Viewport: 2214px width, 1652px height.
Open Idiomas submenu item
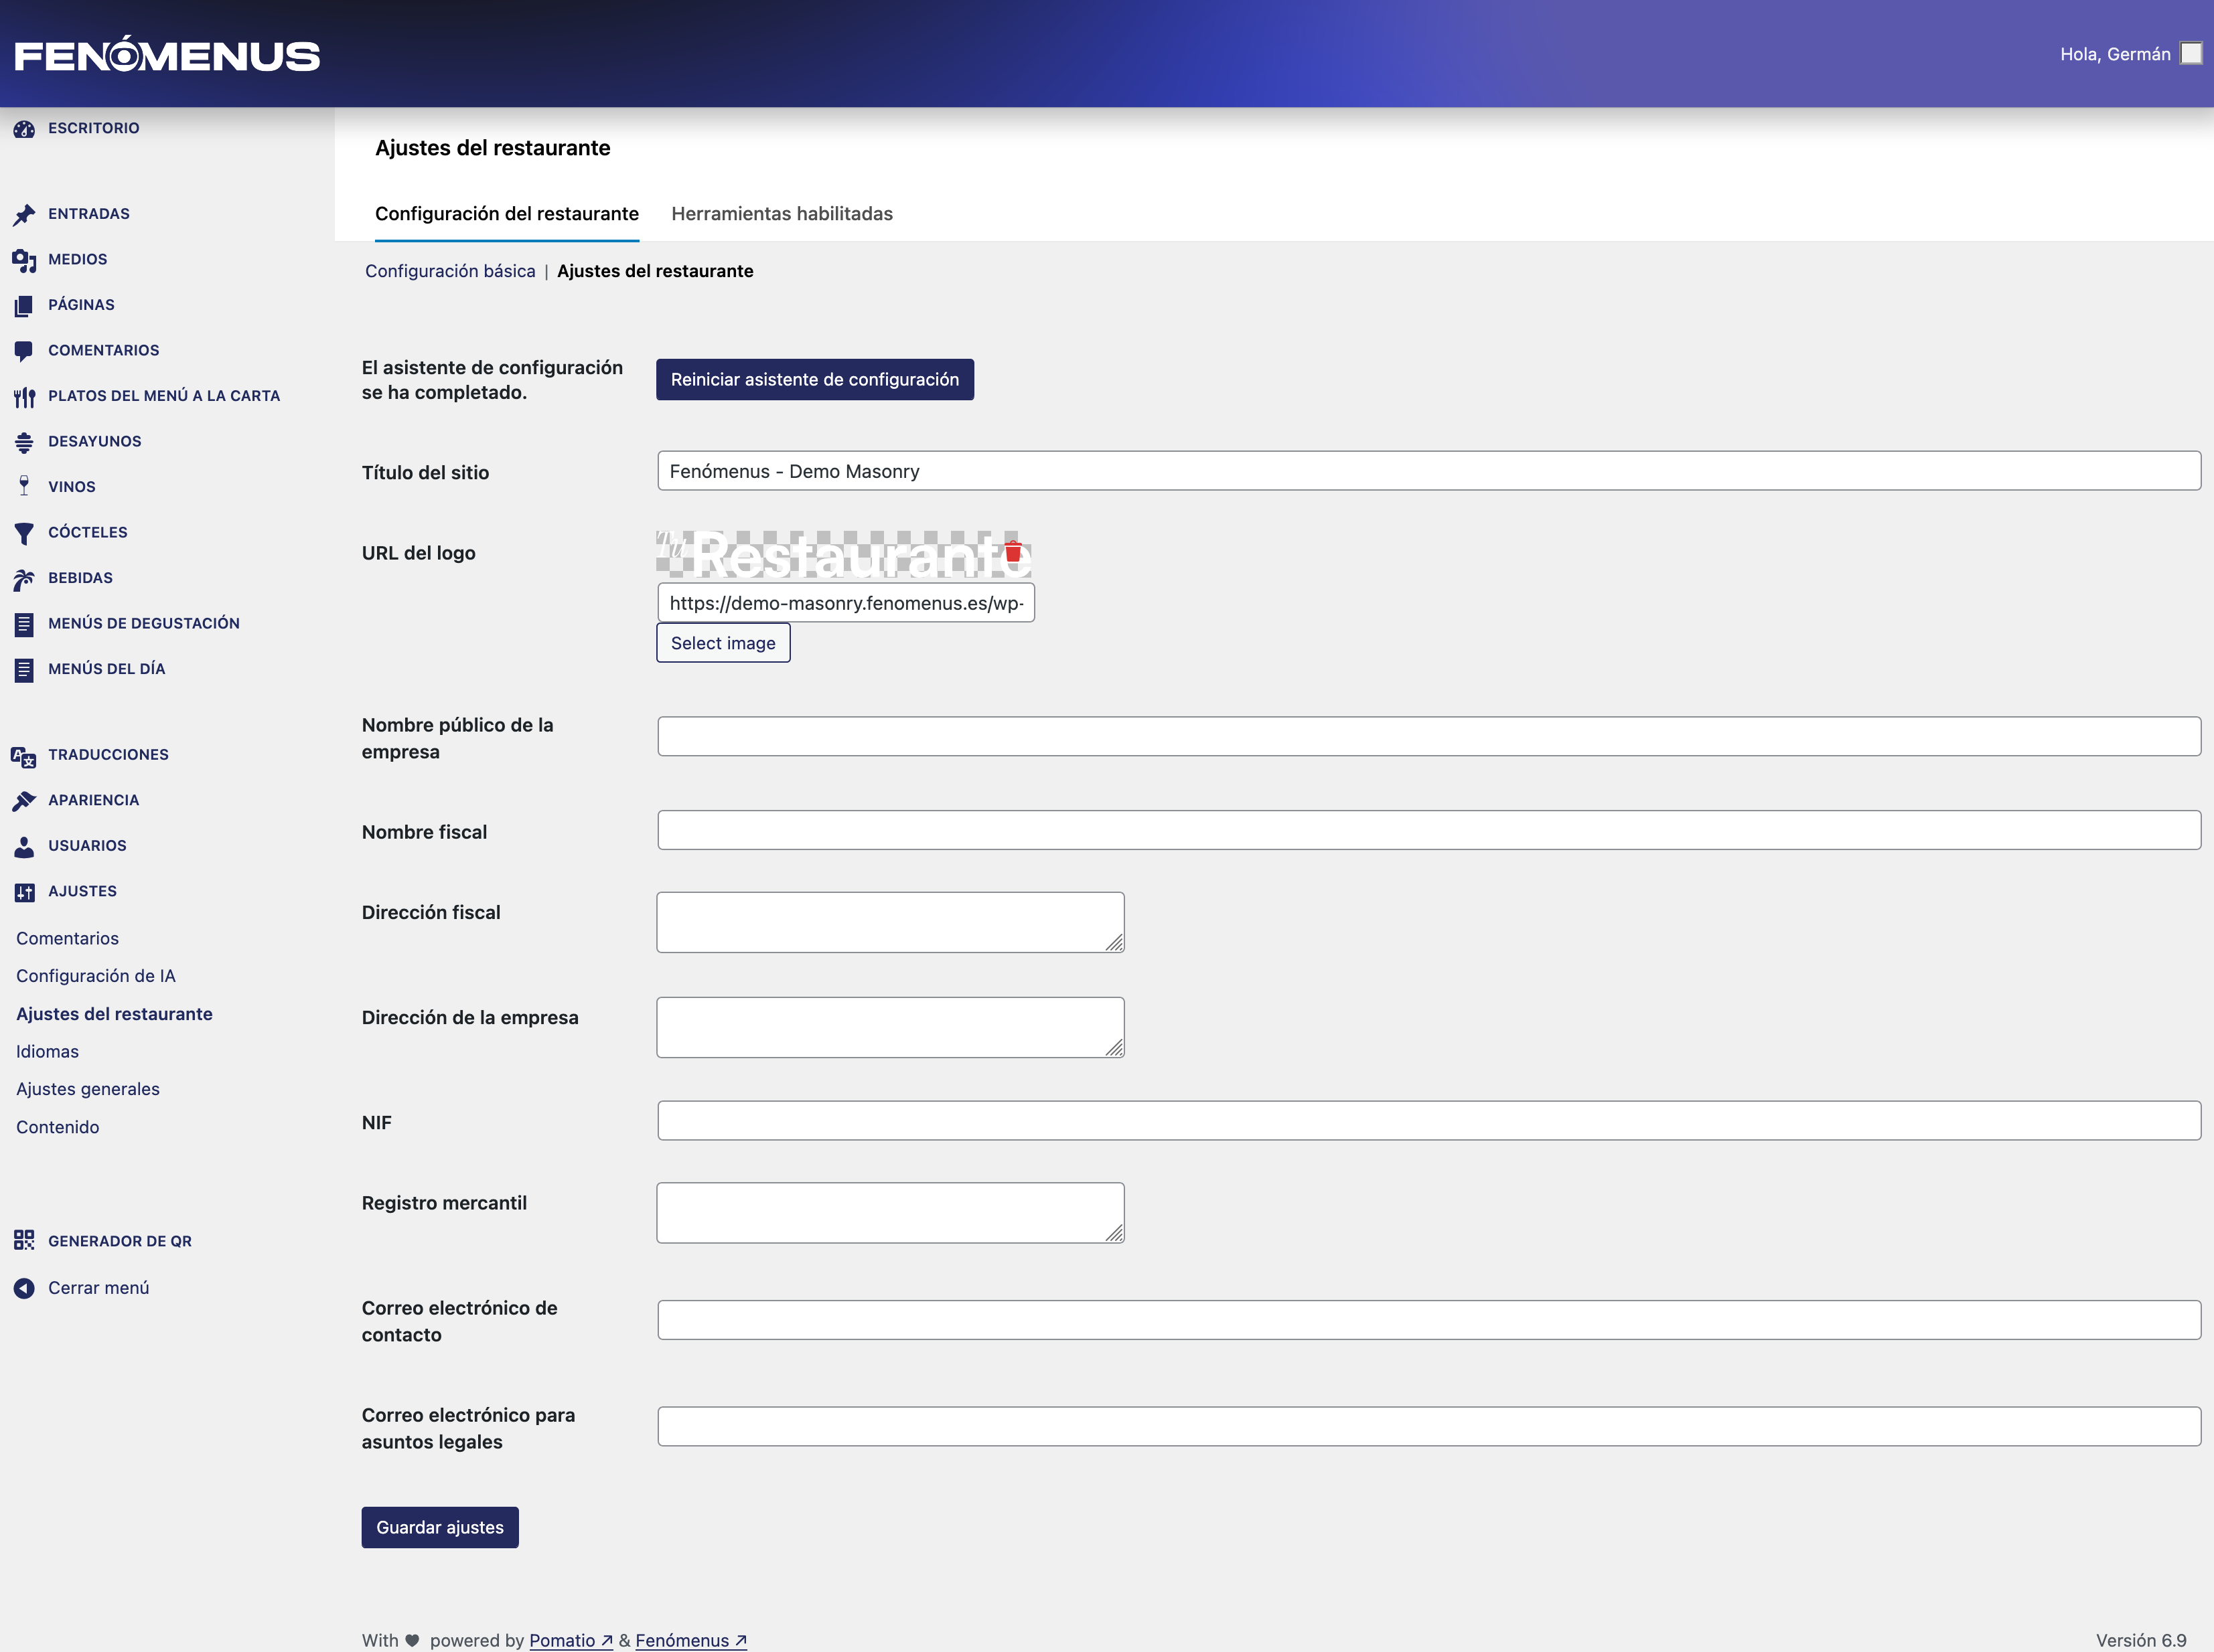[47, 1051]
